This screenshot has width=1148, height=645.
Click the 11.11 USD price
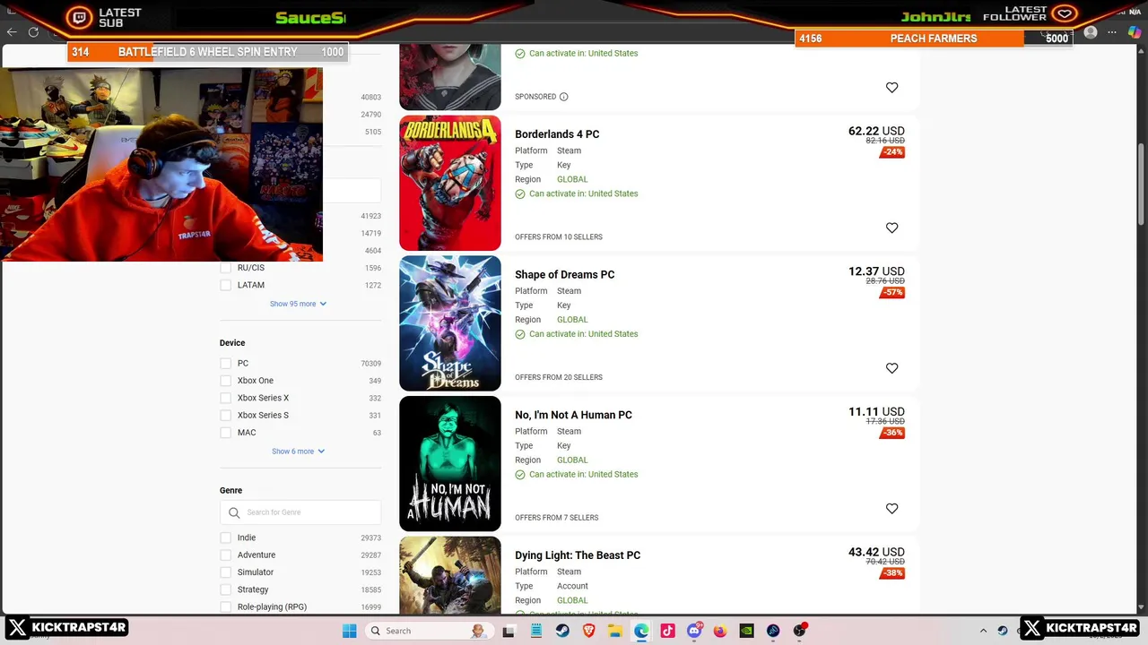pos(876,412)
